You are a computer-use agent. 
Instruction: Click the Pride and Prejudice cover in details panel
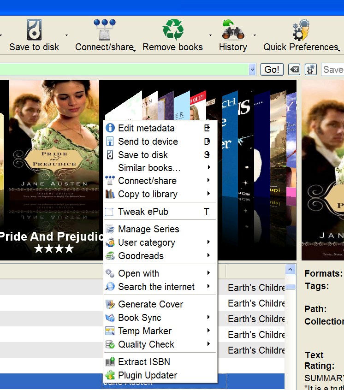(x=323, y=170)
